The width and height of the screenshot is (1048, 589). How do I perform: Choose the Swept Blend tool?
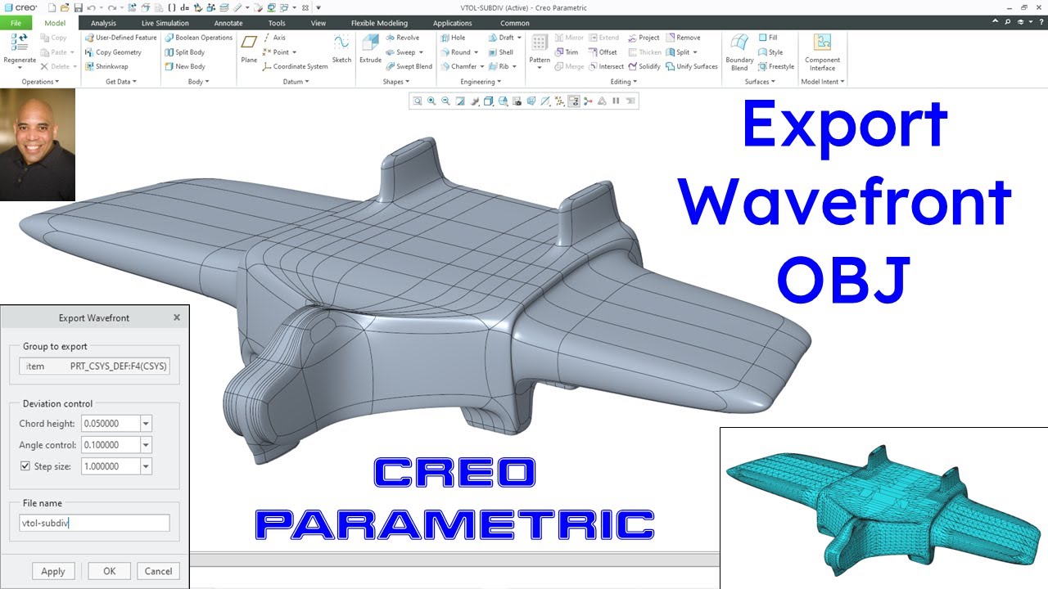tap(409, 66)
